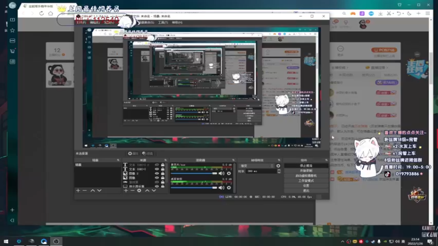
Task: Click the browser refresh icon
Action: pos(42,13)
